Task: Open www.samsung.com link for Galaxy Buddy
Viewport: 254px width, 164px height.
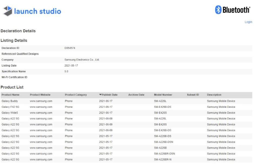Action: click(x=41, y=101)
